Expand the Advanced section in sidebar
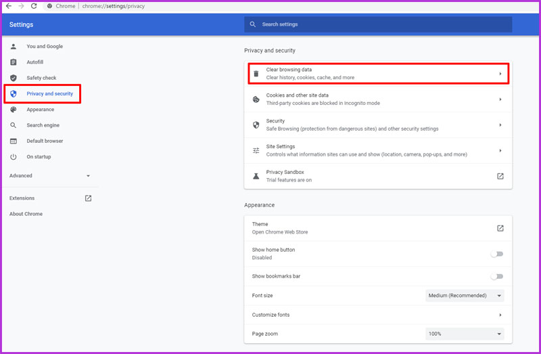 tap(49, 176)
